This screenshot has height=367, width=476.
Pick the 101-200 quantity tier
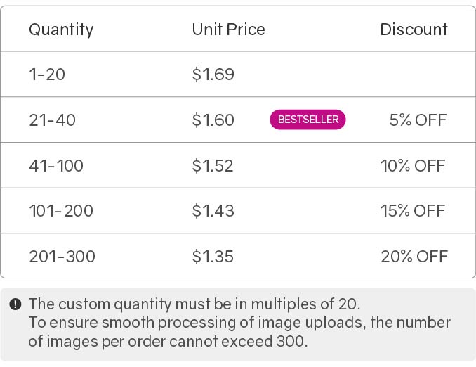tap(61, 211)
